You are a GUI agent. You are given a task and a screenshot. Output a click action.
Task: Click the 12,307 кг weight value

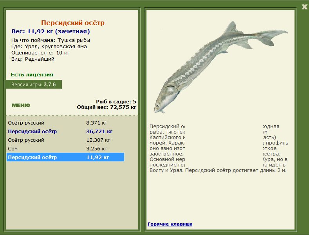point(98,140)
